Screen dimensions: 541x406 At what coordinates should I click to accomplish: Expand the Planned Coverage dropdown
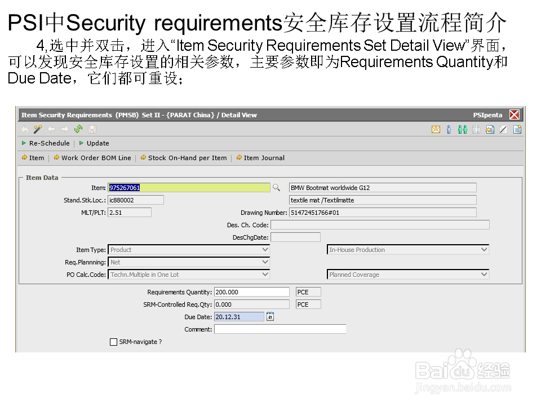pos(408,275)
